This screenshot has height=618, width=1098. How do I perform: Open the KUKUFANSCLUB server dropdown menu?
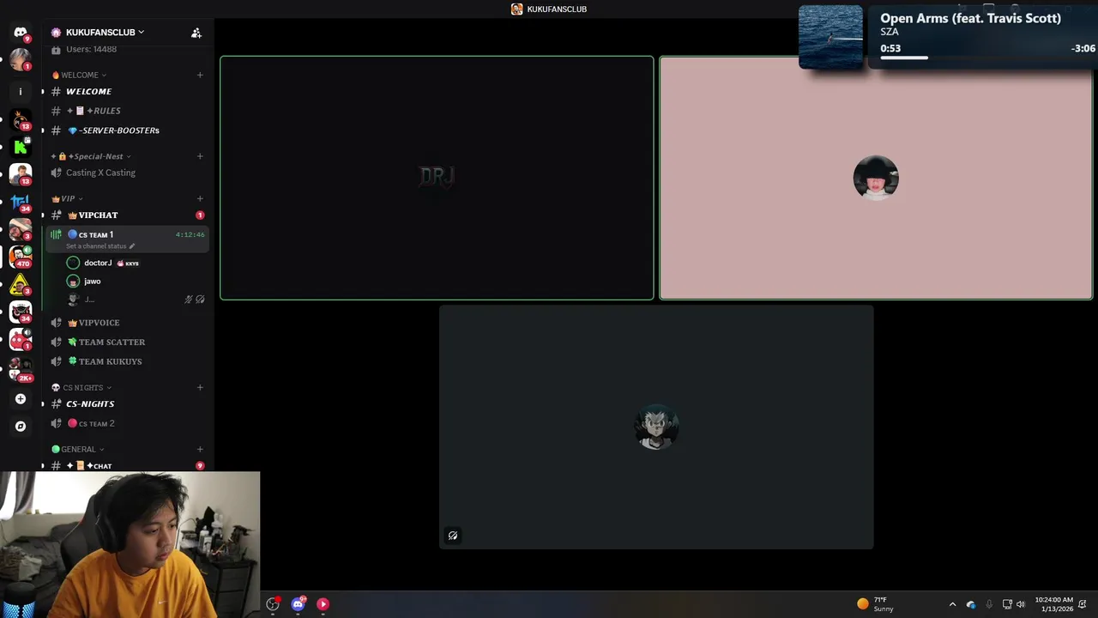click(x=105, y=33)
